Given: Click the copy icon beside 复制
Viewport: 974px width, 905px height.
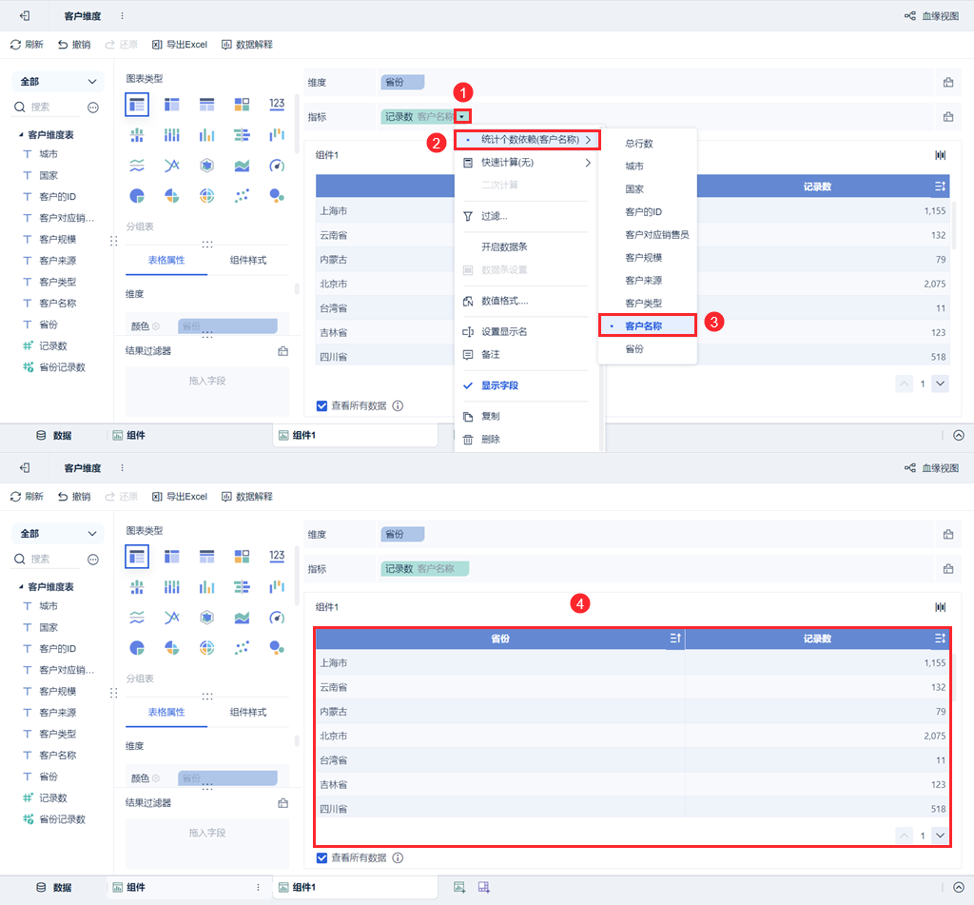Looking at the screenshot, I should click(x=468, y=417).
